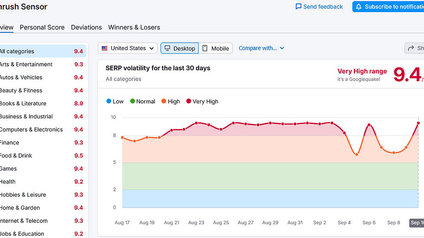Click the United States flag icon
The height and width of the screenshot is (238, 424).
(x=104, y=48)
